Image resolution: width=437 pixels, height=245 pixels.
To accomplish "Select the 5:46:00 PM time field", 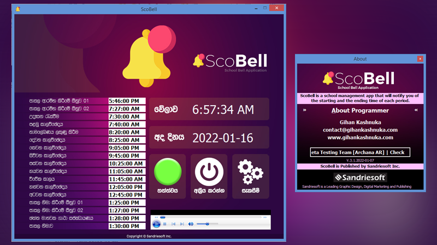I will click(x=127, y=101).
